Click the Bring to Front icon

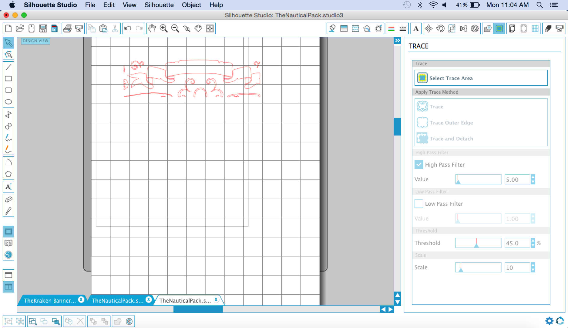(x=93, y=321)
